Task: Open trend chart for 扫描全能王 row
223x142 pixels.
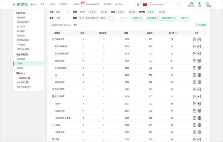Action: tap(195, 39)
